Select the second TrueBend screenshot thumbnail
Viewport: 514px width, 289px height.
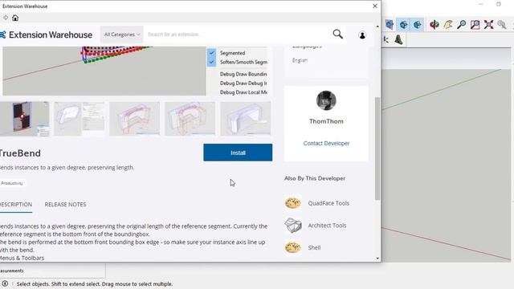pos(80,119)
